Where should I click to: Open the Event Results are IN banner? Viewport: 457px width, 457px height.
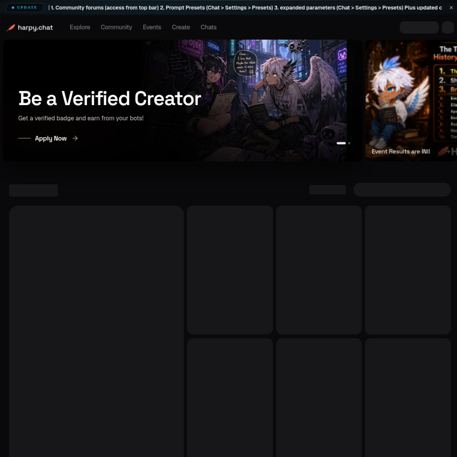coord(411,100)
